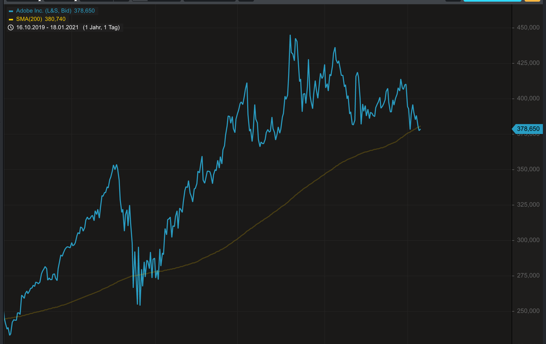Click the "(1 Jahr, 1 Tag)" duration text

click(101, 27)
